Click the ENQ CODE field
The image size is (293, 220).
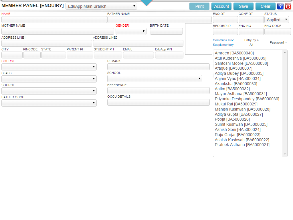278,32
